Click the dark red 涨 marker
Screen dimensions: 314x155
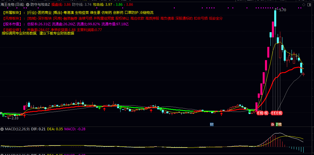[272, 125]
